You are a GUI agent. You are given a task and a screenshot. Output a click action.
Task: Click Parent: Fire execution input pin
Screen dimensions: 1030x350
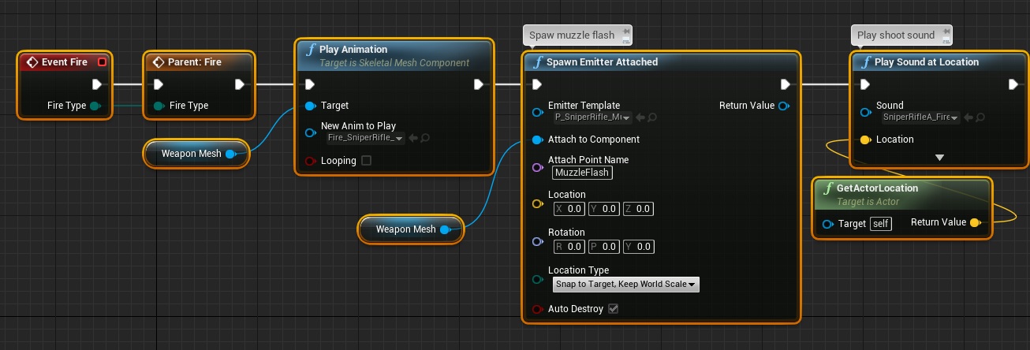click(x=158, y=84)
